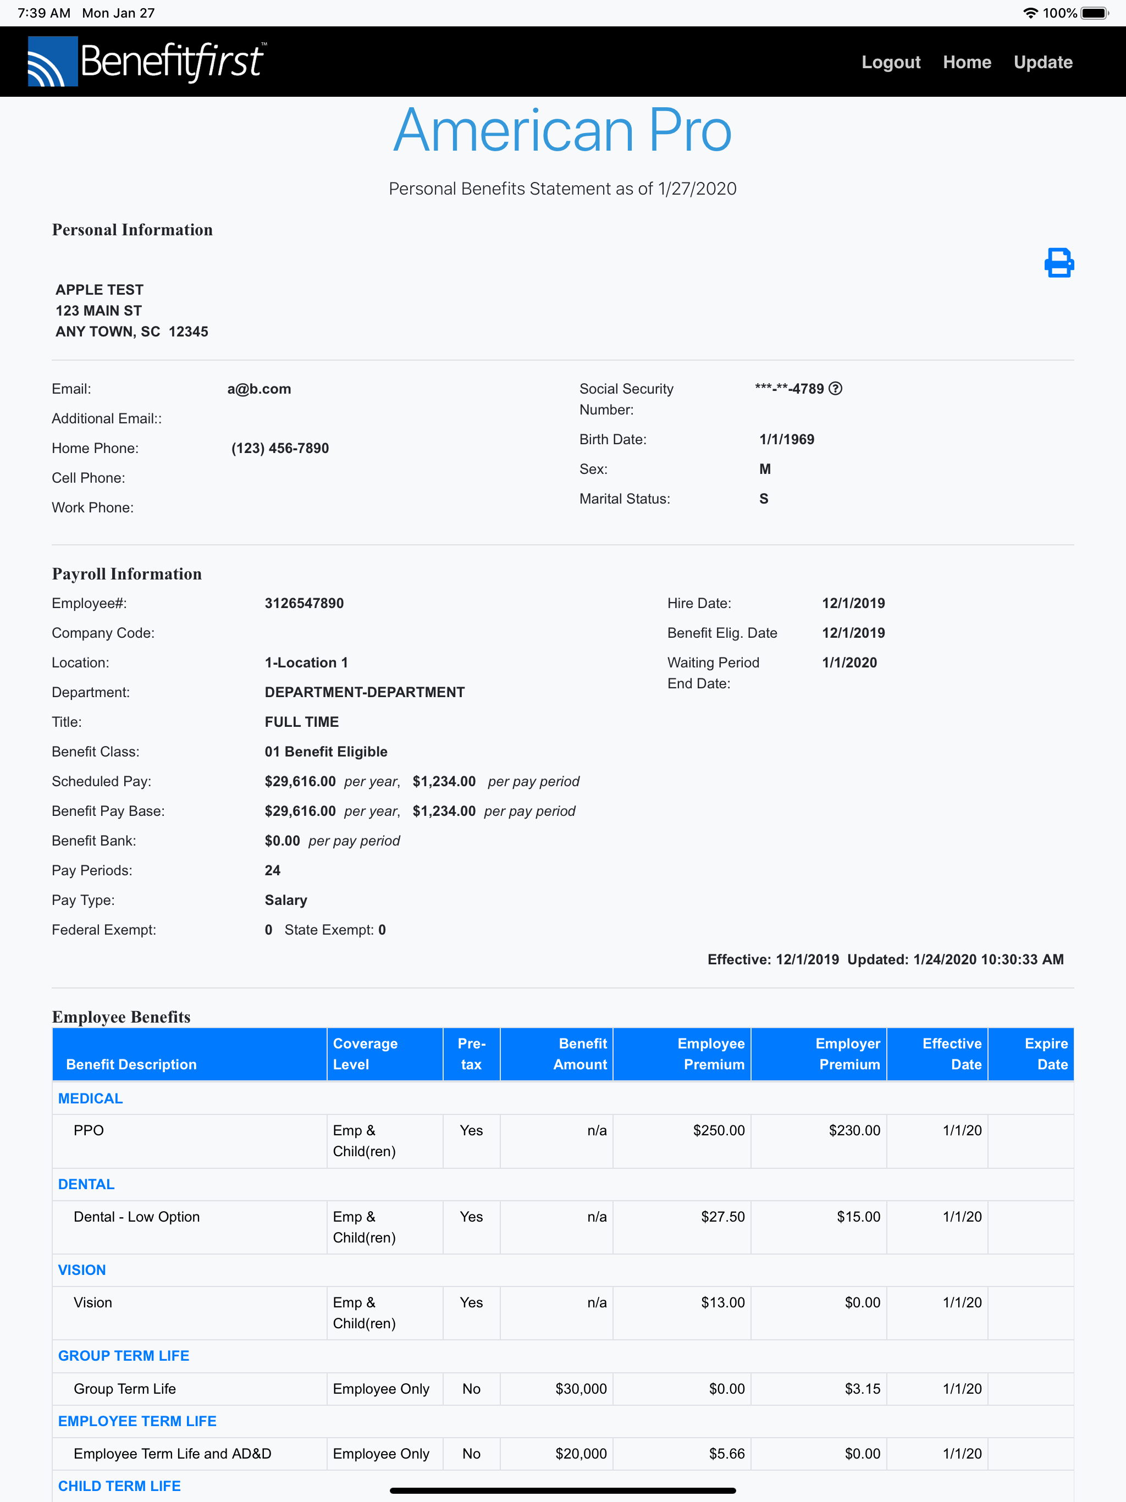The width and height of the screenshot is (1126, 1502).
Task: Open the Update menu item
Action: tap(1042, 62)
